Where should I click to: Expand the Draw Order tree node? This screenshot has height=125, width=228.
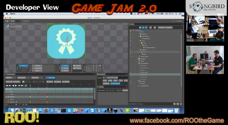point(137,56)
